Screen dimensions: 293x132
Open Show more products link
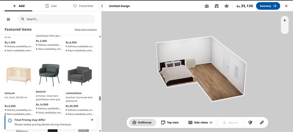(x=86, y=30)
